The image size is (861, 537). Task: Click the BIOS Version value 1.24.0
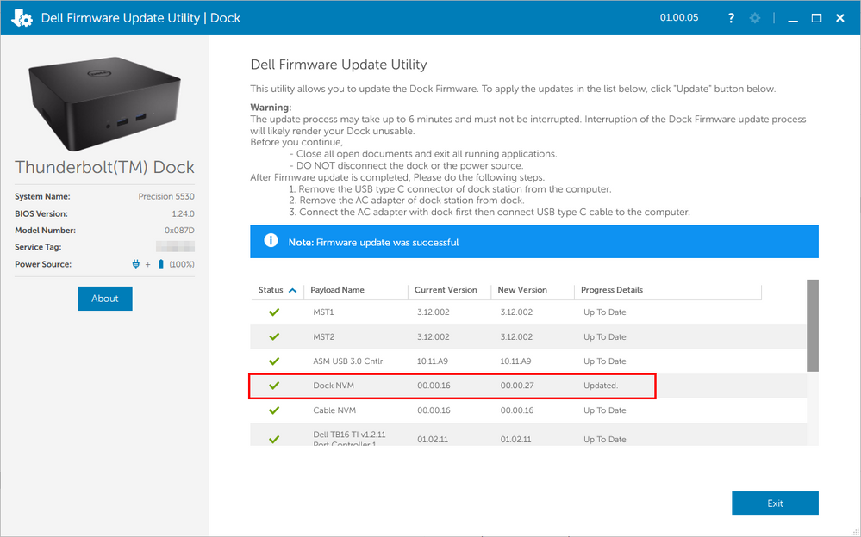(x=183, y=213)
